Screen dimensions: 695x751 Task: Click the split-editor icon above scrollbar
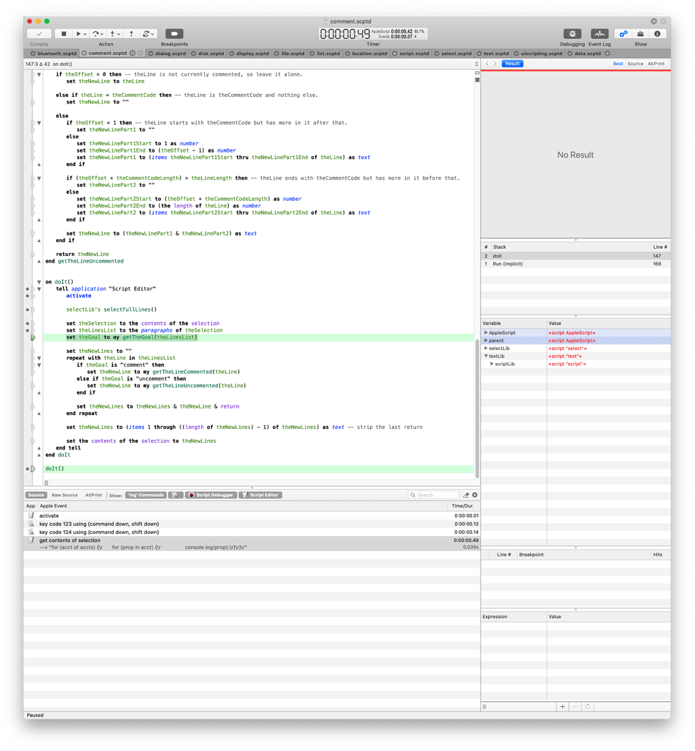(x=477, y=73)
